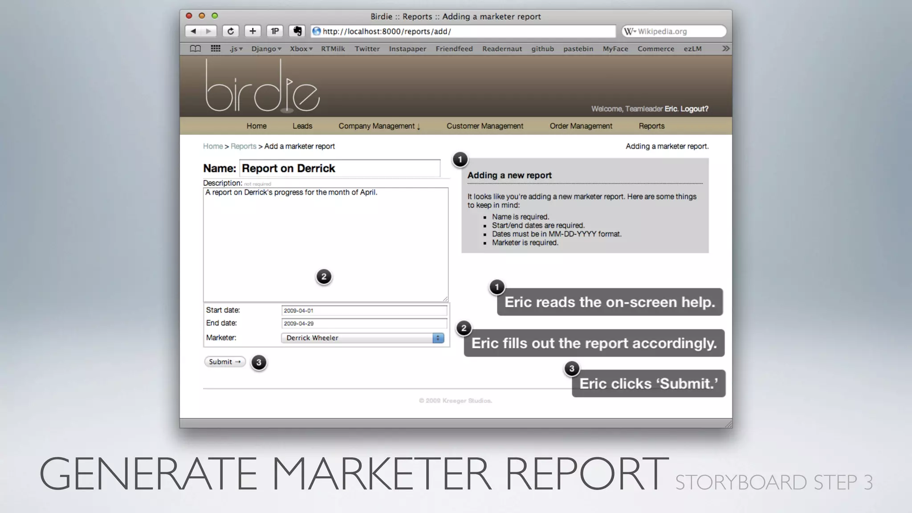Click the Start date field
The image size is (912, 513).
pos(364,310)
